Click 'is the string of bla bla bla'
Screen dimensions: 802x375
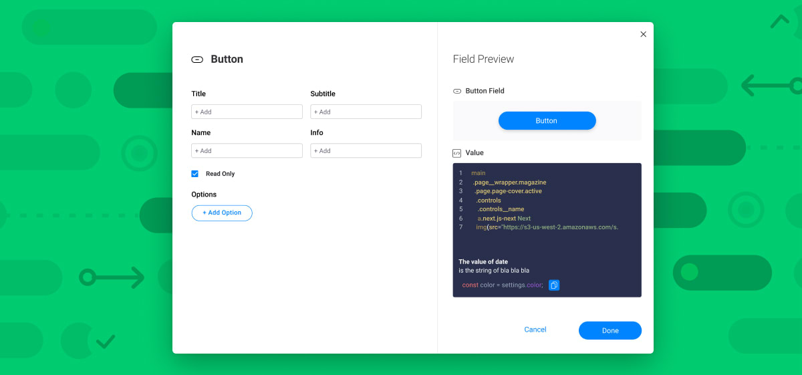coord(494,271)
